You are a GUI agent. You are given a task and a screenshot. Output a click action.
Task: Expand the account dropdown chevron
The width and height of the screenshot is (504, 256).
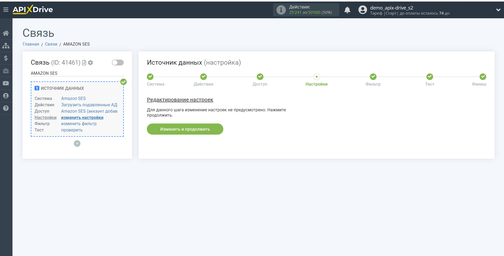[x=498, y=10]
